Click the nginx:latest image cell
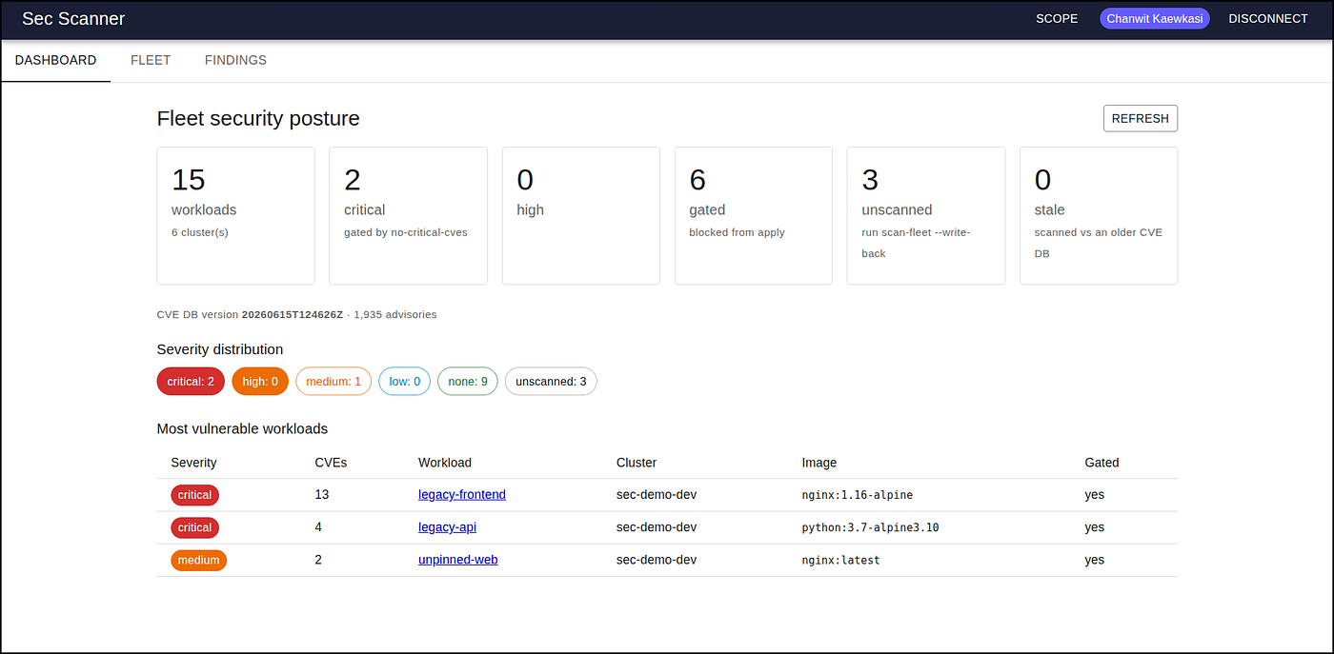Viewport: 1334px width, 654px height. [x=840, y=560]
